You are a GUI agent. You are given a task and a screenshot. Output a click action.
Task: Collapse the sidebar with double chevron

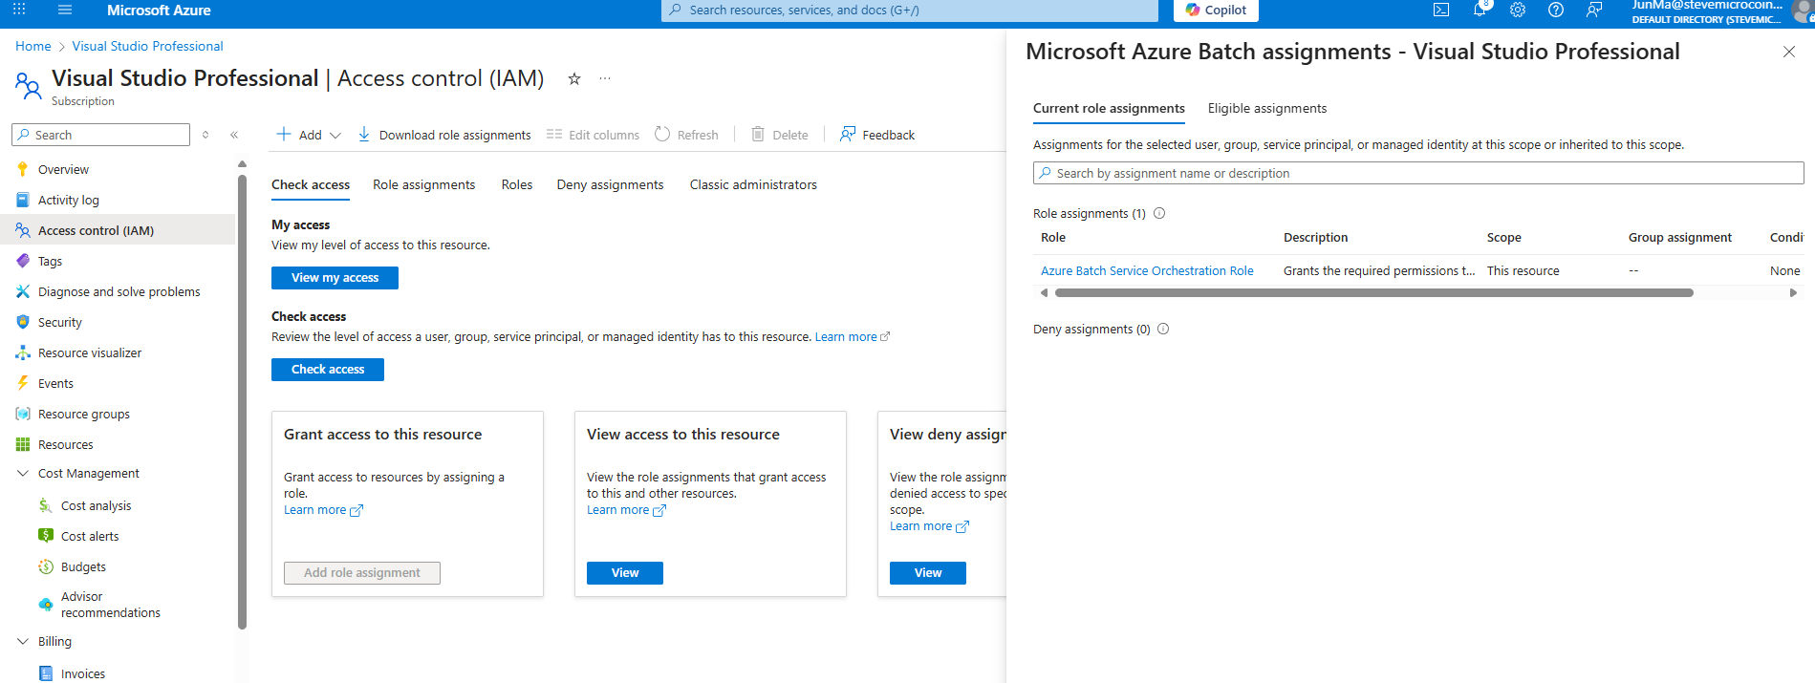click(234, 135)
